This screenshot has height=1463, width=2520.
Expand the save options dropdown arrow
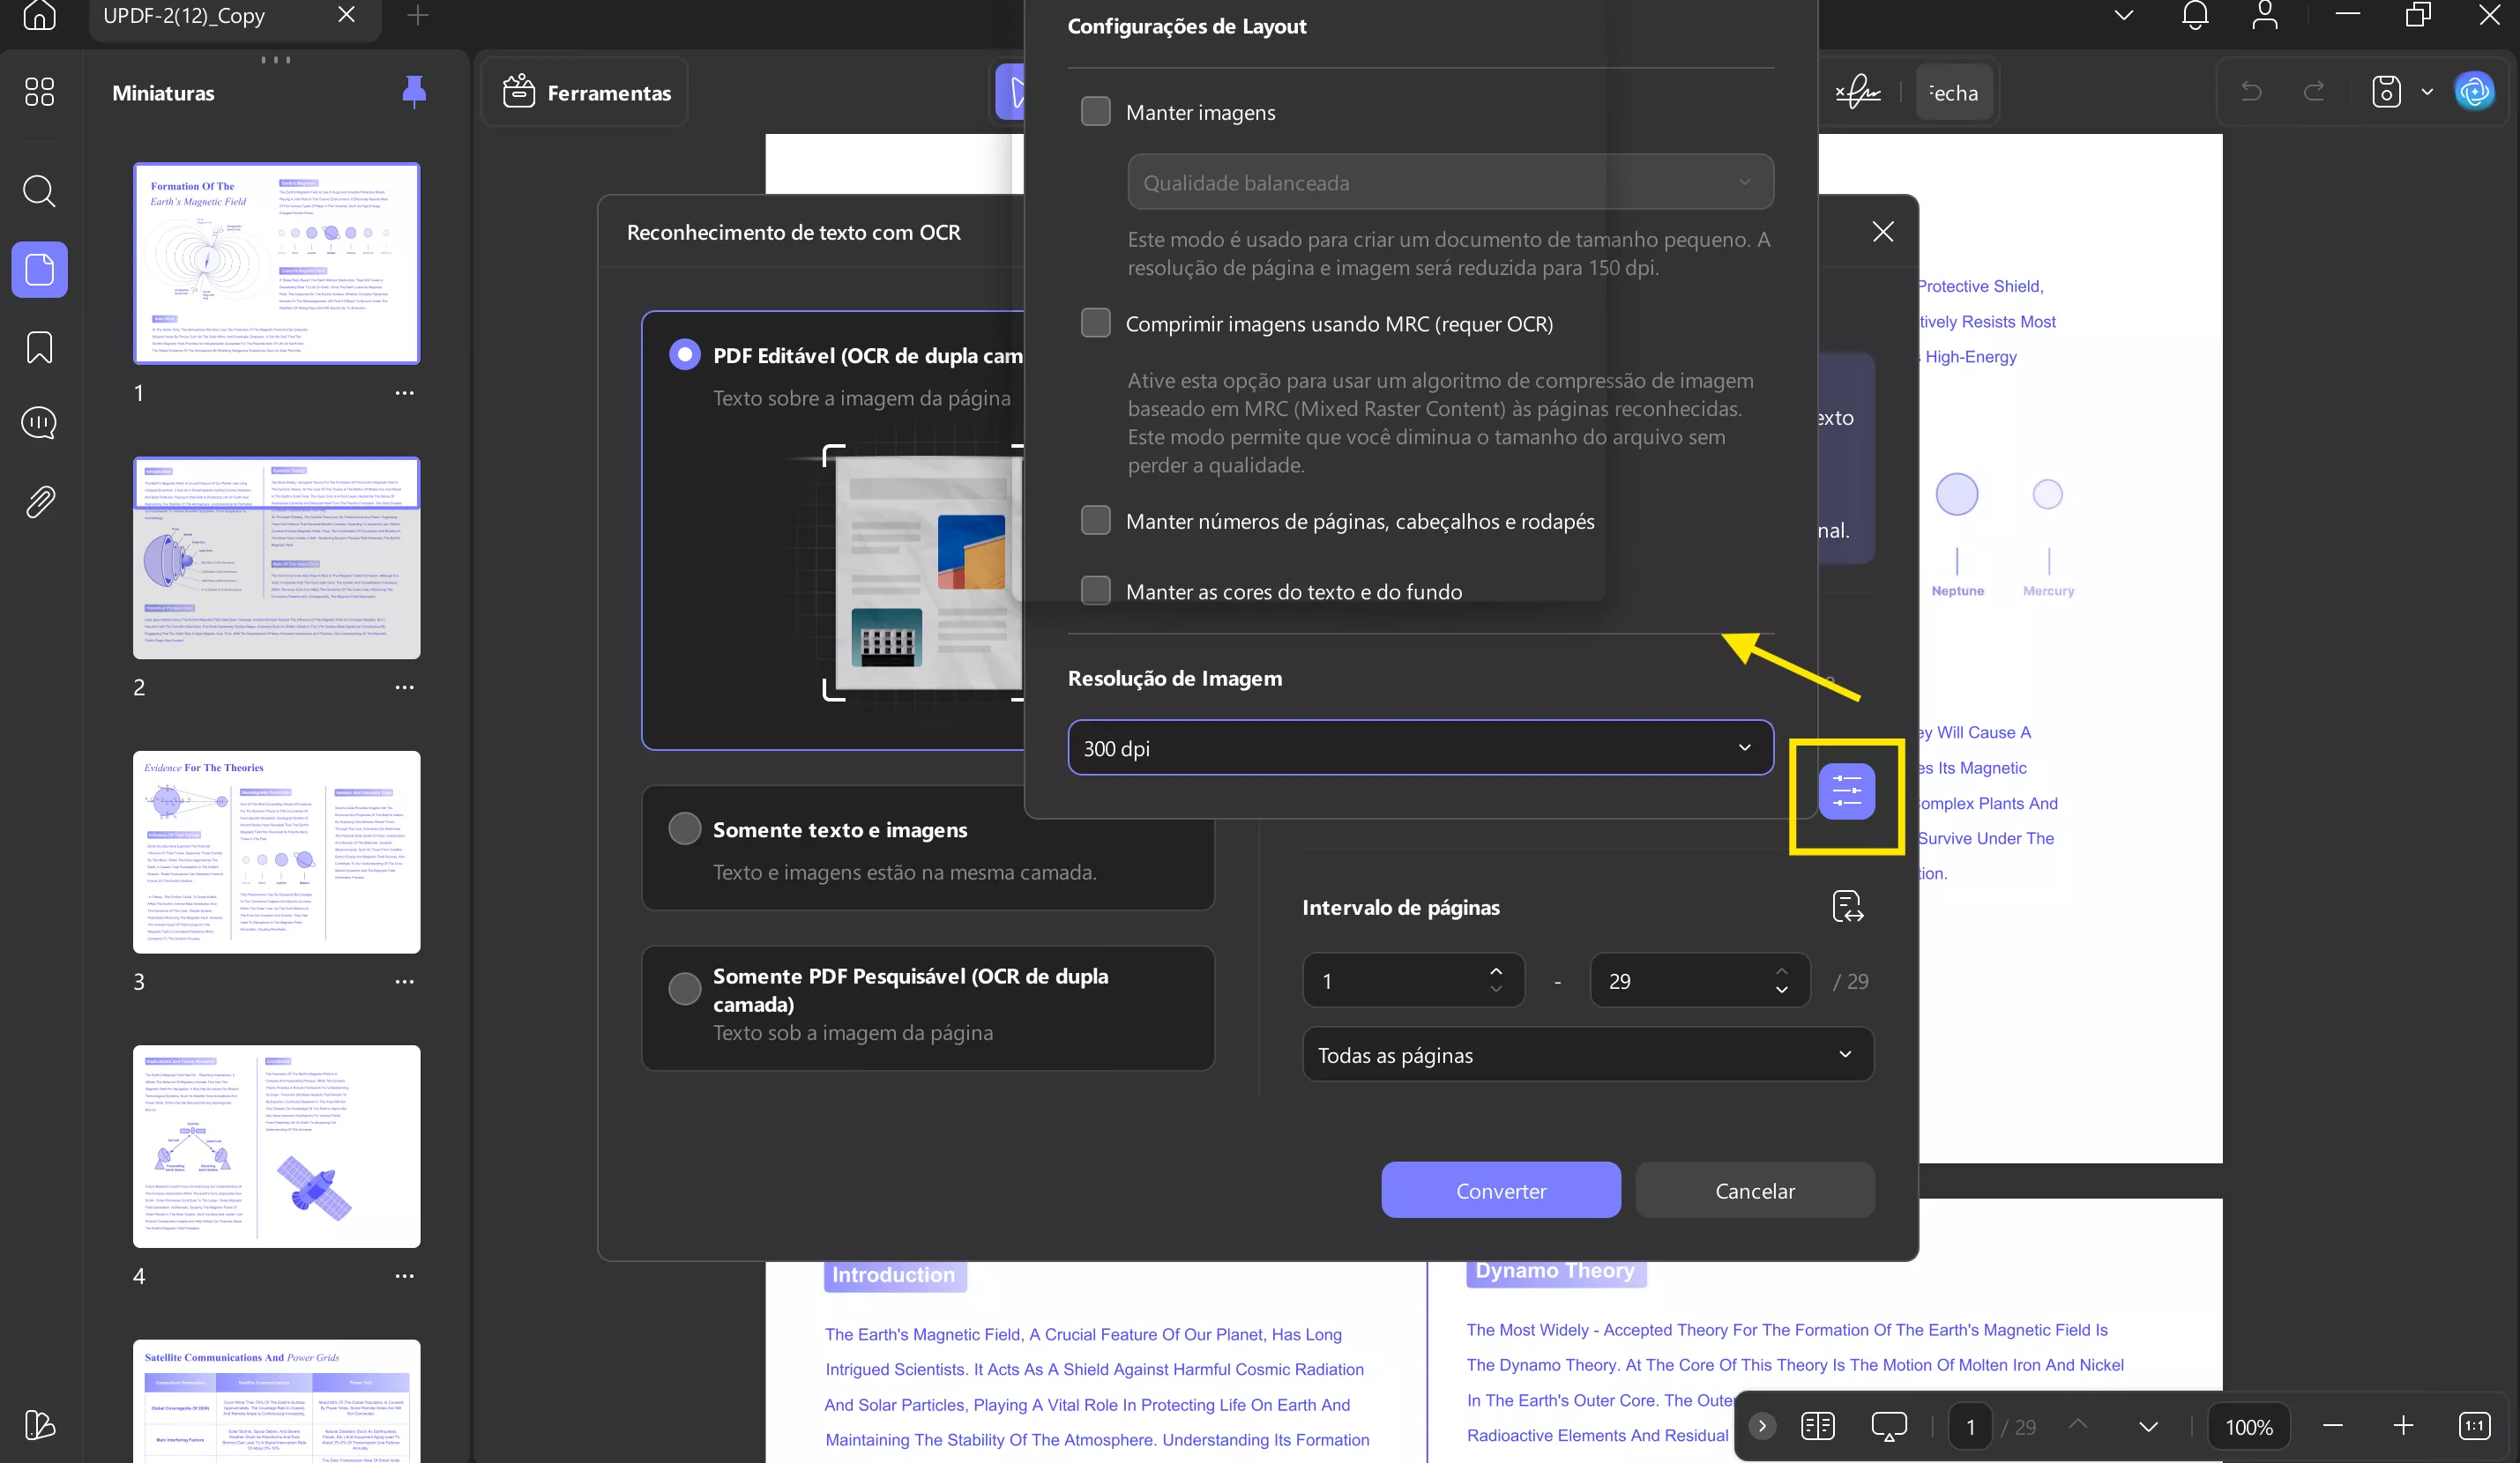click(x=2427, y=92)
